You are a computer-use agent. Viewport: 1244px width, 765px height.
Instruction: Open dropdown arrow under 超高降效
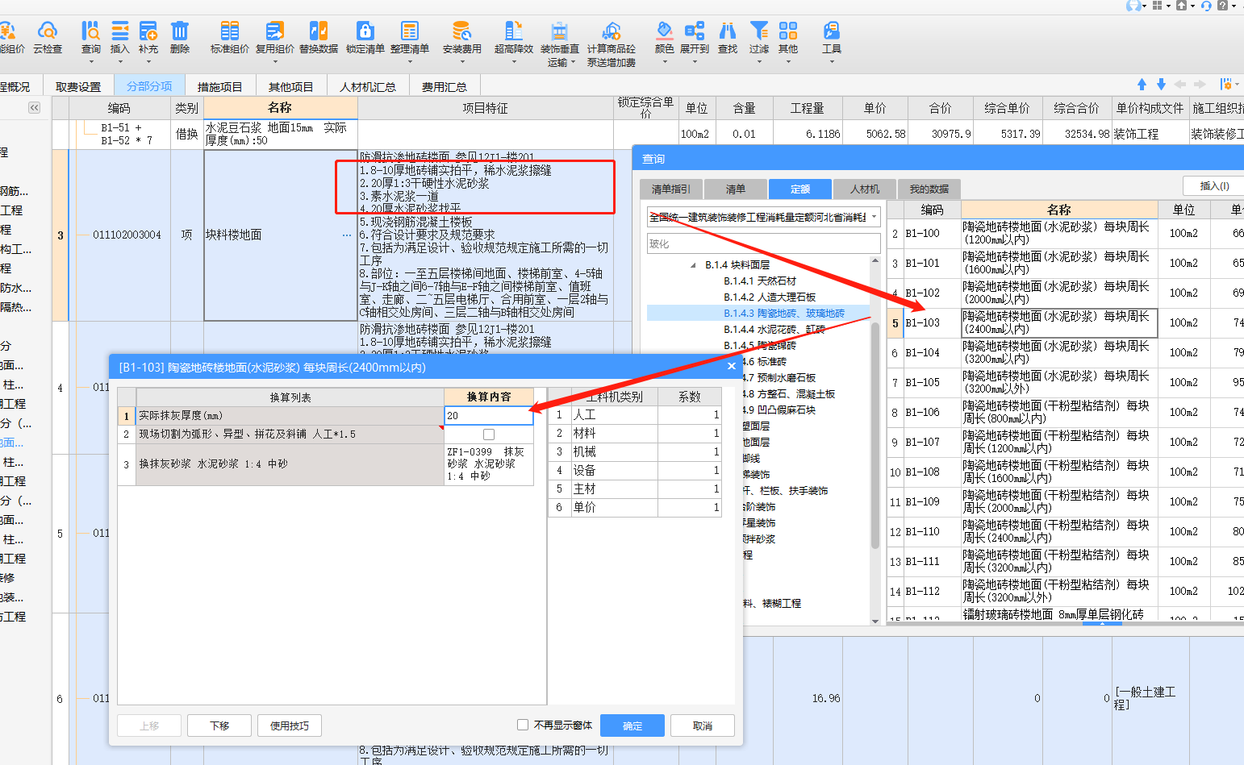tap(514, 61)
